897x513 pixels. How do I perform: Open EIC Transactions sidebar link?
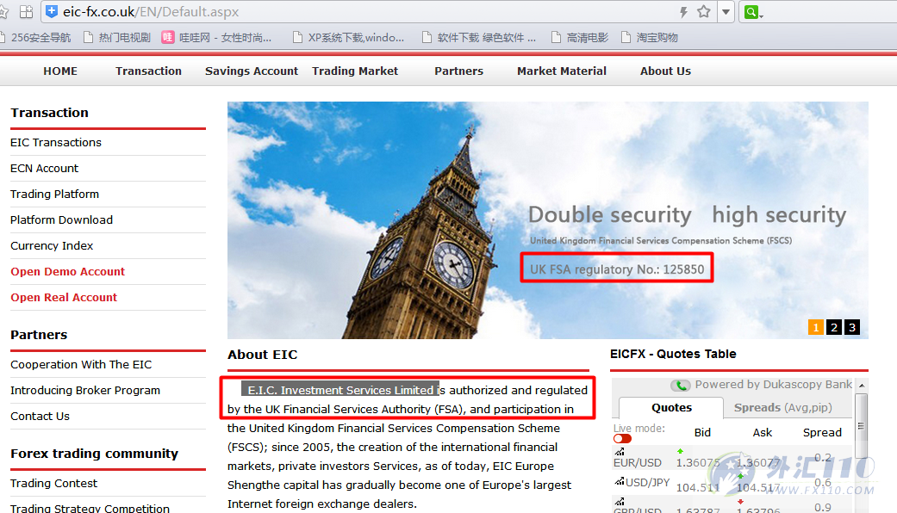click(56, 142)
